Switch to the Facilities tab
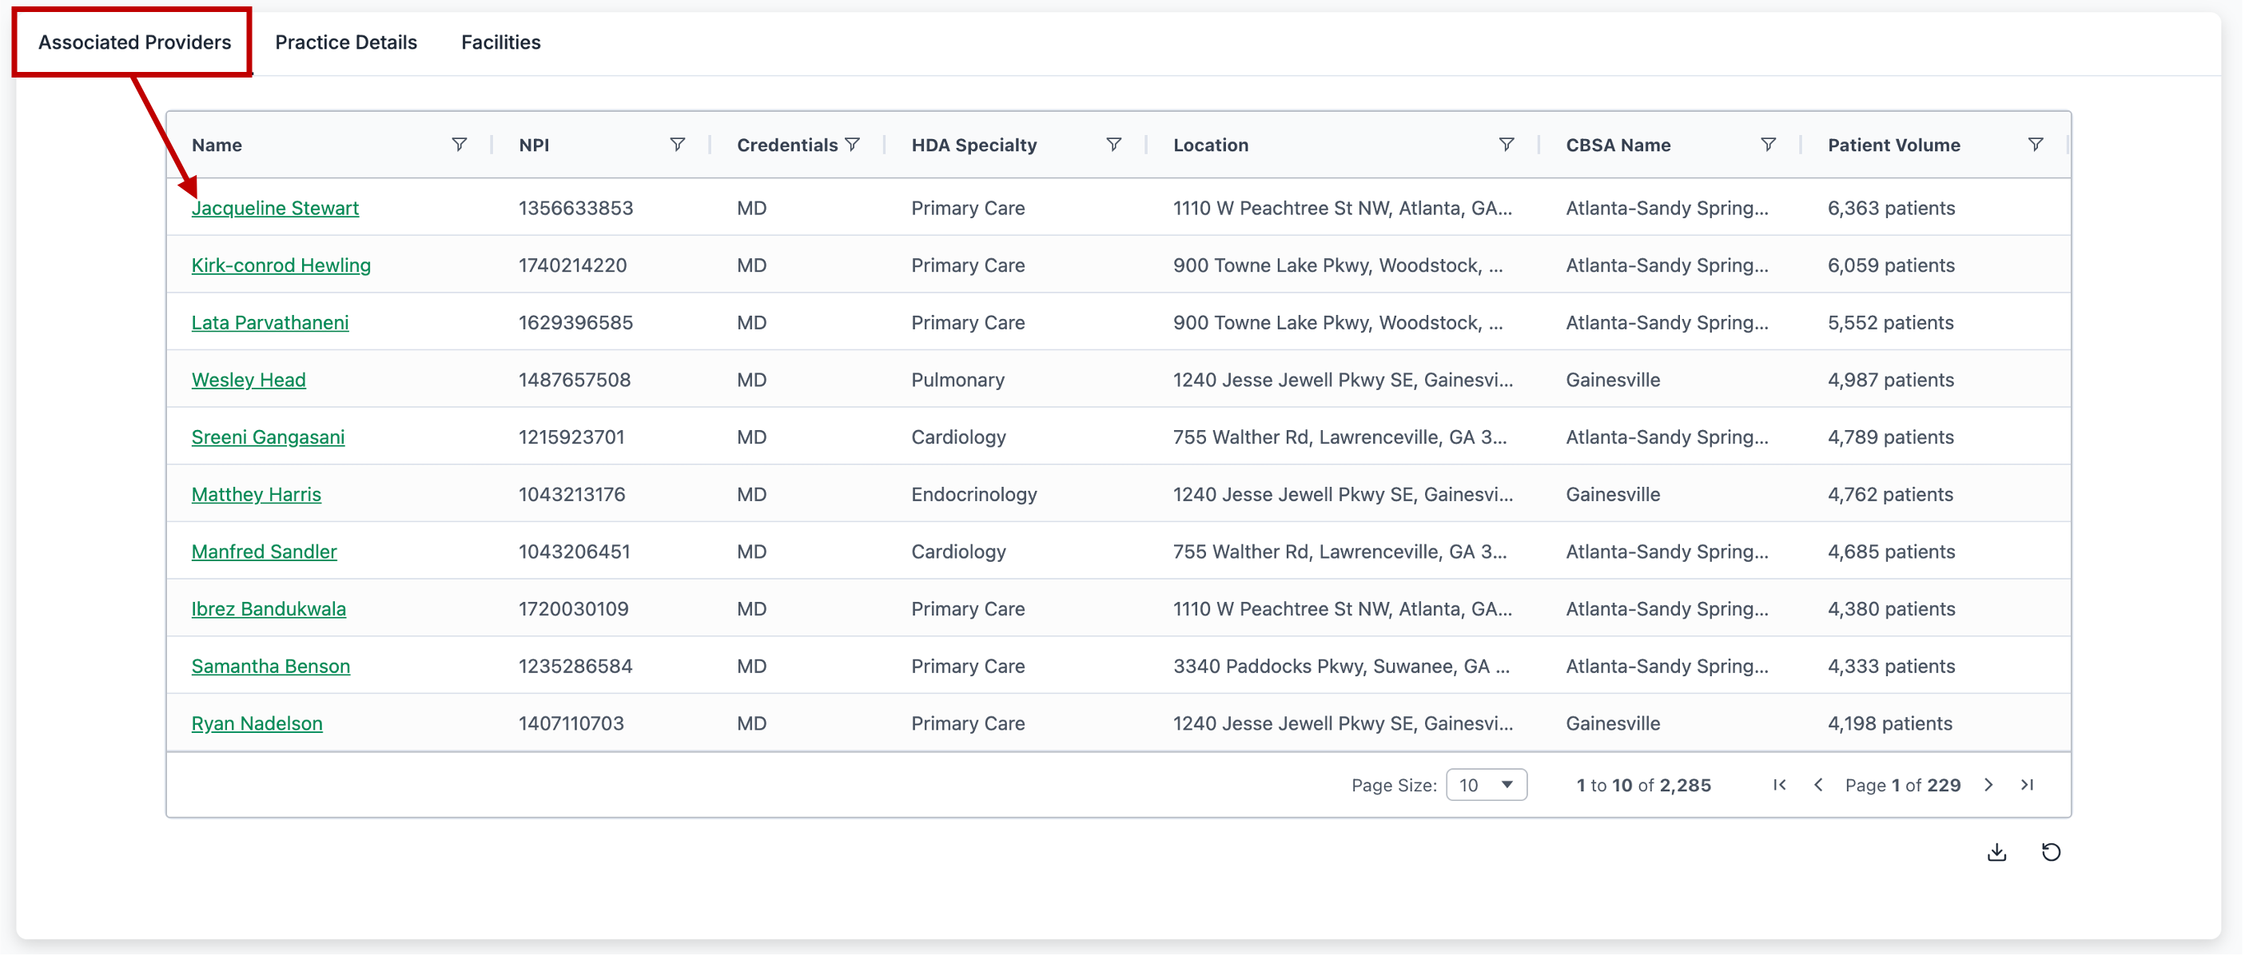This screenshot has height=956, width=2245. pyautogui.click(x=500, y=42)
